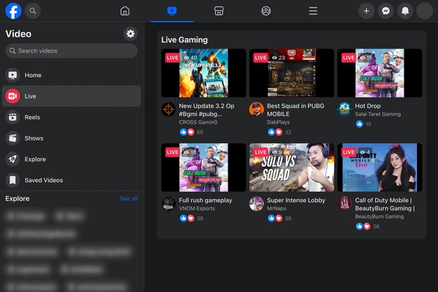The width and height of the screenshot is (438, 292).
Task: Open the Groups icon in top navigation
Action: point(266,11)
